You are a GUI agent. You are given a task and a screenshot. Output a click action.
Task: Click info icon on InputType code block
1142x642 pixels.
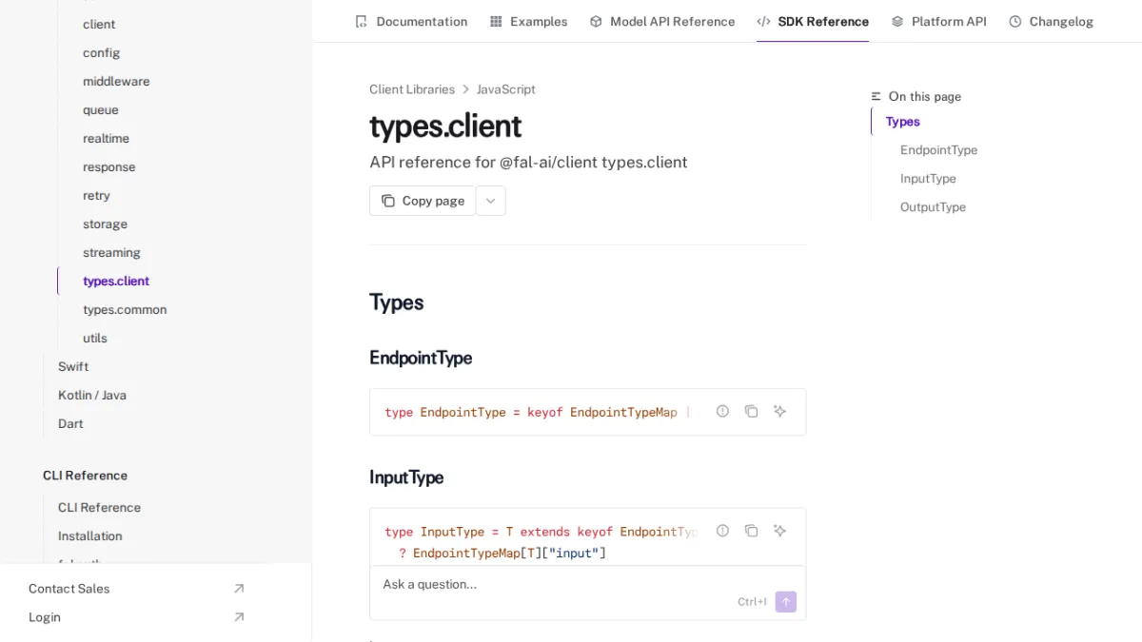[x=722, y=531]
